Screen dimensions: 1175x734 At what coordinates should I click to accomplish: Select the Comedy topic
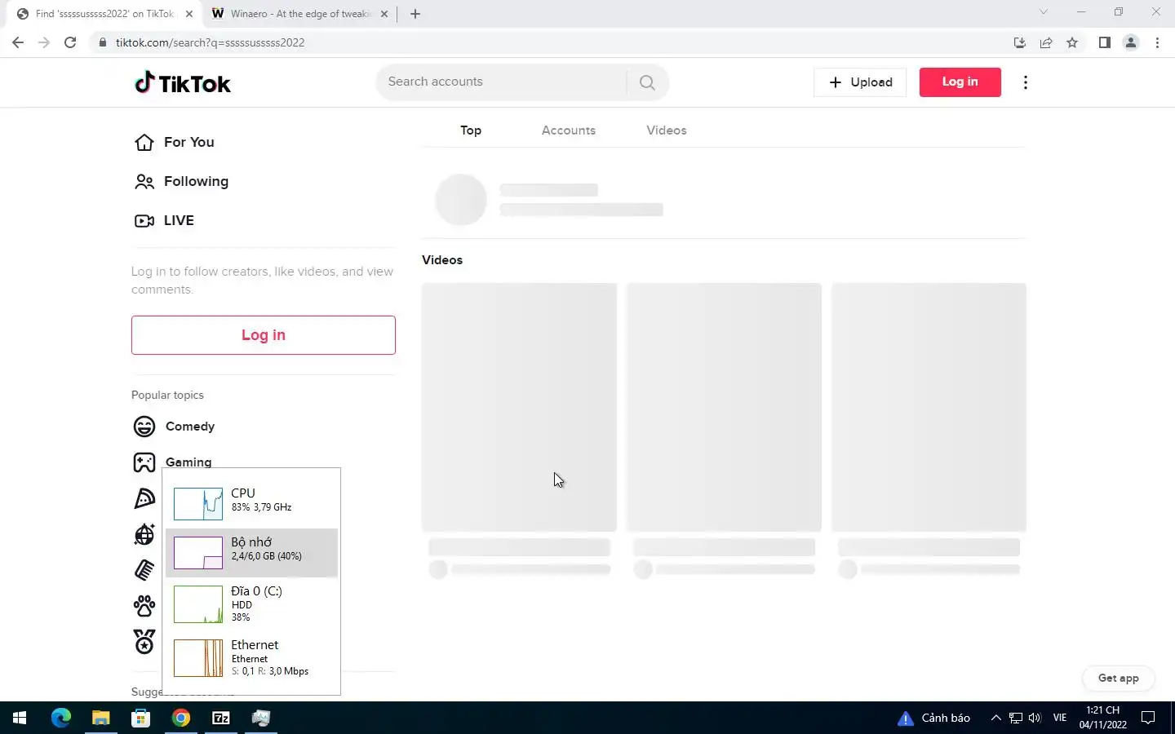(175, 427)
